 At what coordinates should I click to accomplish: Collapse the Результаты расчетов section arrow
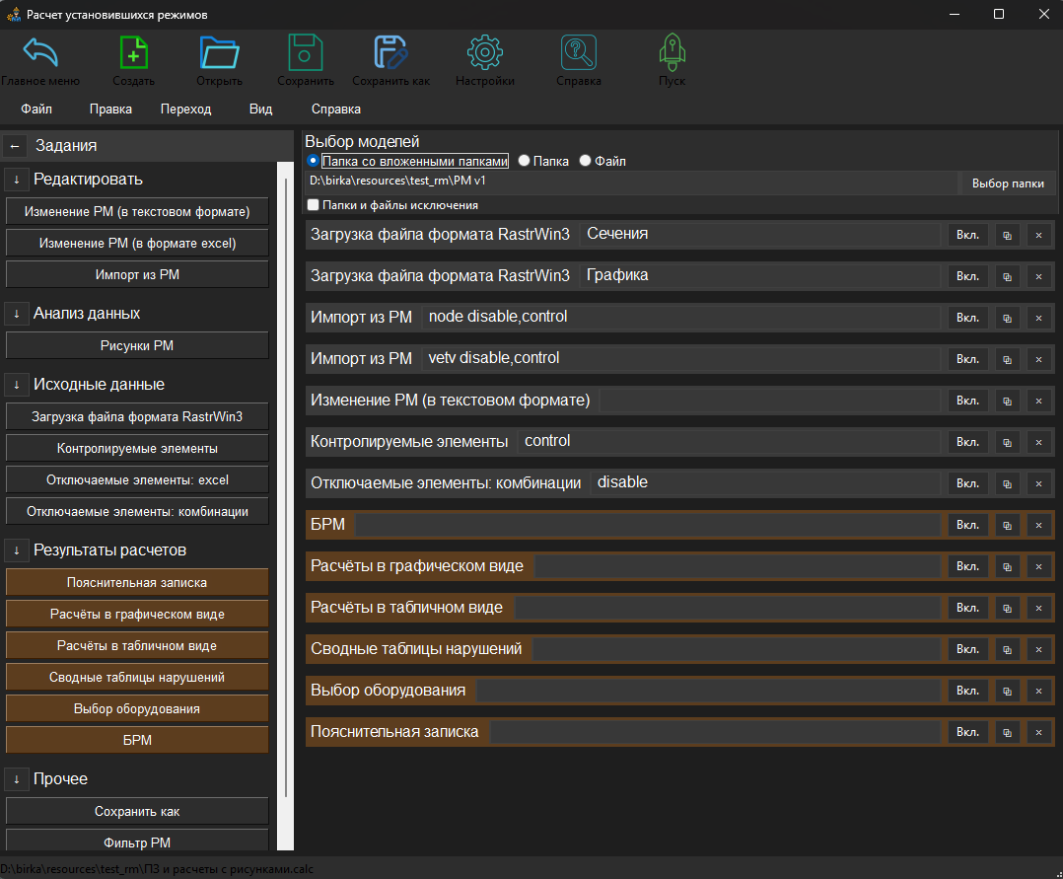point(17,550)
